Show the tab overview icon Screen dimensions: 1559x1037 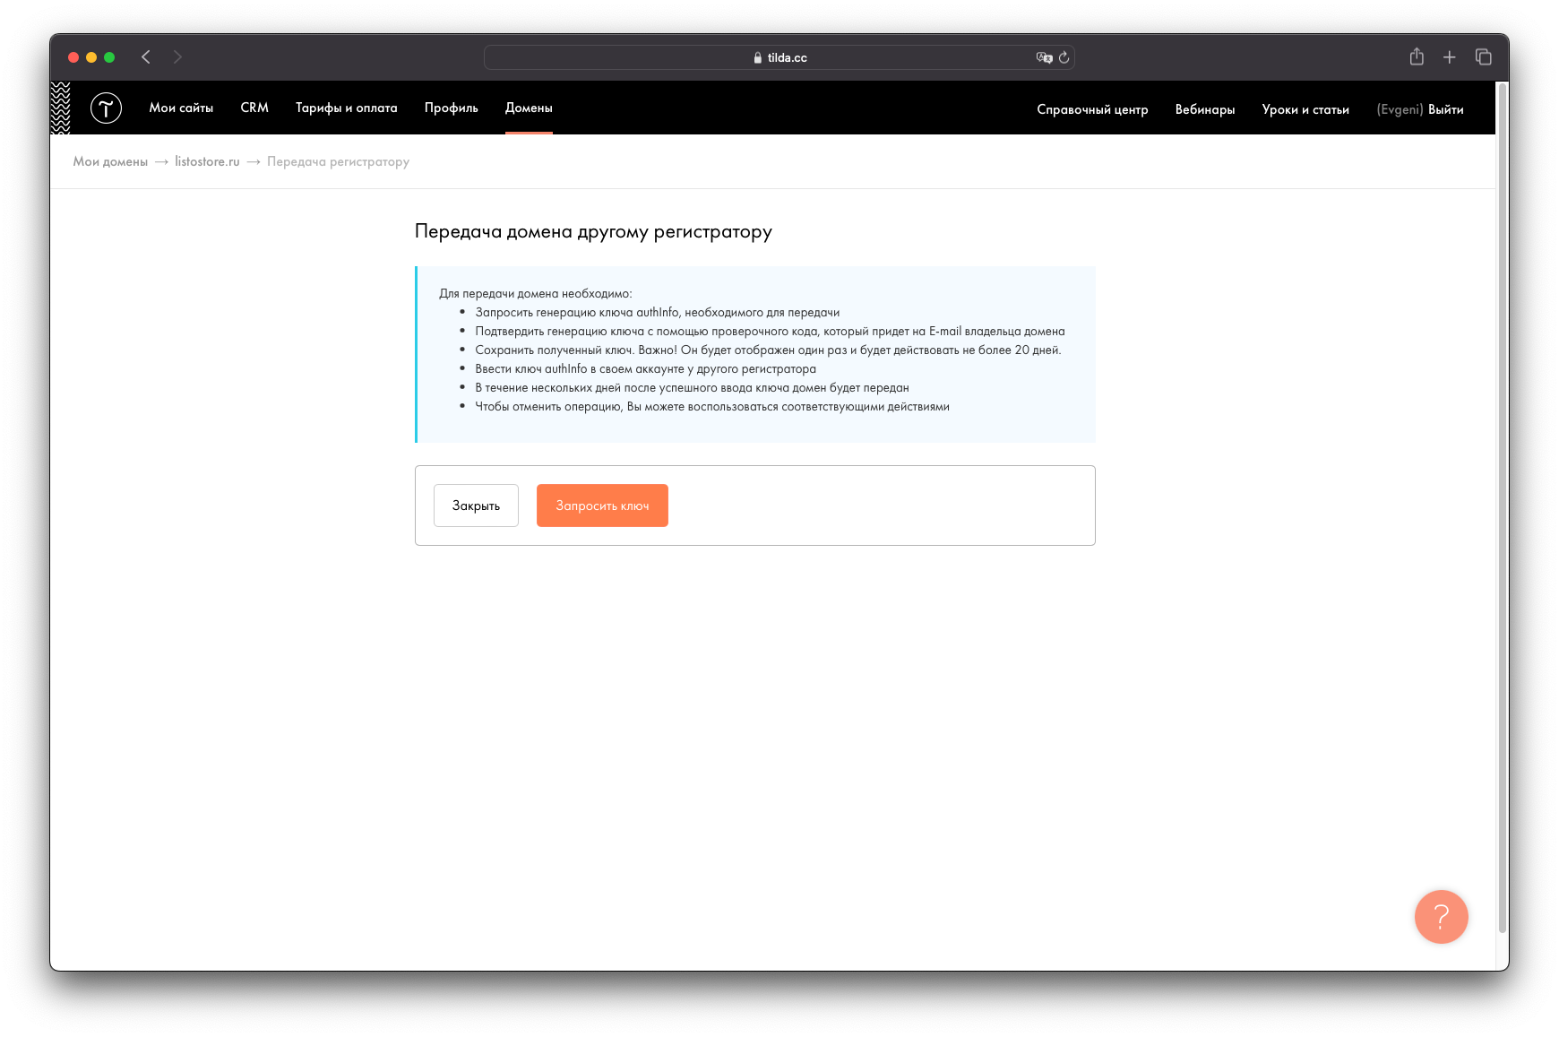click(x=1484, y=57)
